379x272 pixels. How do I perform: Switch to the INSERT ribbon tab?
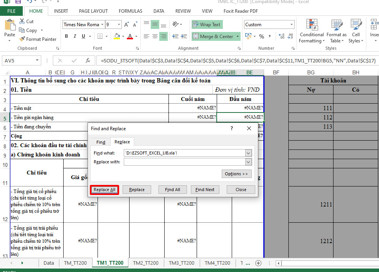(x=61, y=11)
